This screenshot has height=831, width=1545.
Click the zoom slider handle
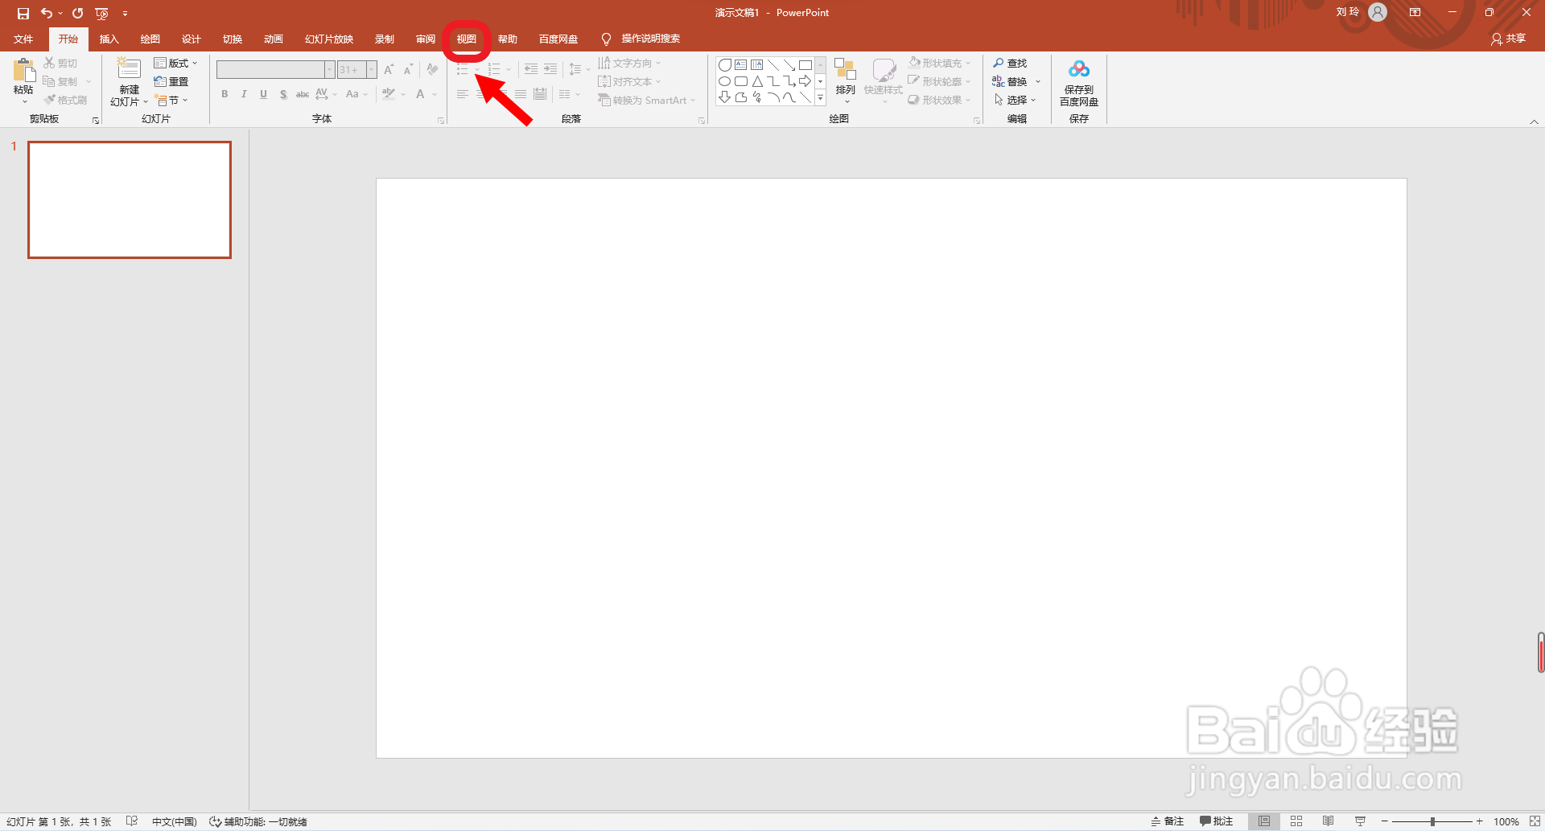coord(1432,821)
